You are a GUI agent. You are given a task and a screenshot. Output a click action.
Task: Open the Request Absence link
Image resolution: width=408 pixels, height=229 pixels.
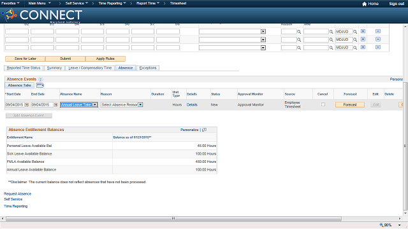point(17,193)
